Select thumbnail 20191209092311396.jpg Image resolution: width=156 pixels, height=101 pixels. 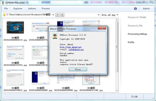pos(91,80)
